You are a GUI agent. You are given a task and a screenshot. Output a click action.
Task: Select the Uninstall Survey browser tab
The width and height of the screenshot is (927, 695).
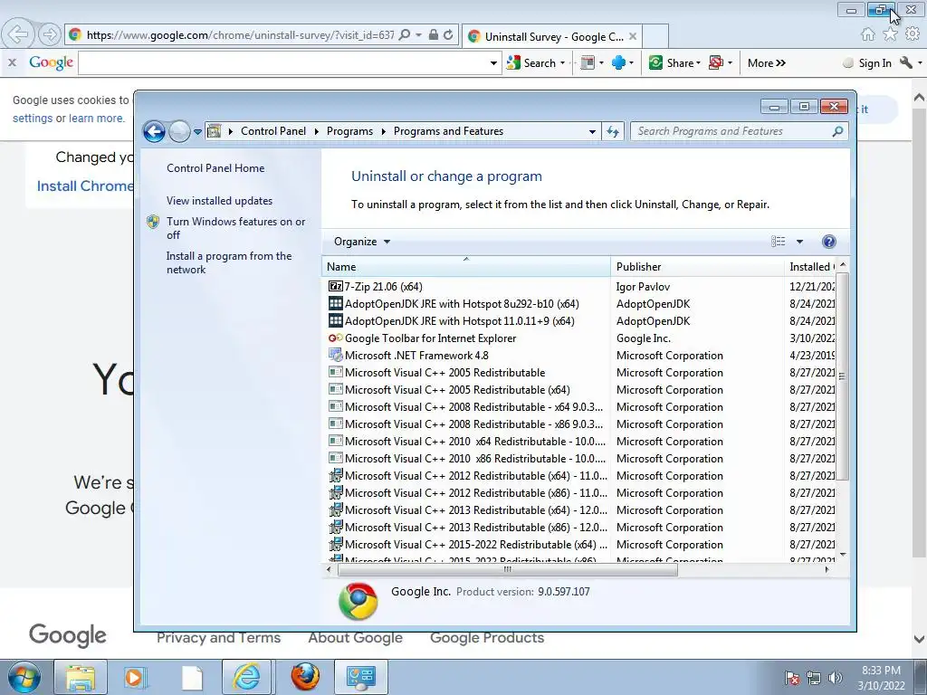pos(551,36)
